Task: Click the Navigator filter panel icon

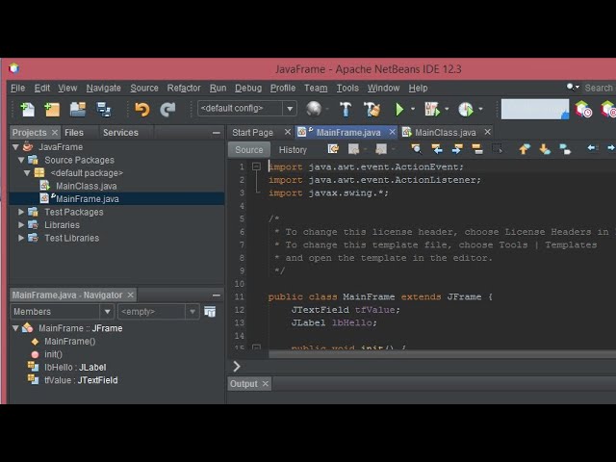Action: (210, 312)
